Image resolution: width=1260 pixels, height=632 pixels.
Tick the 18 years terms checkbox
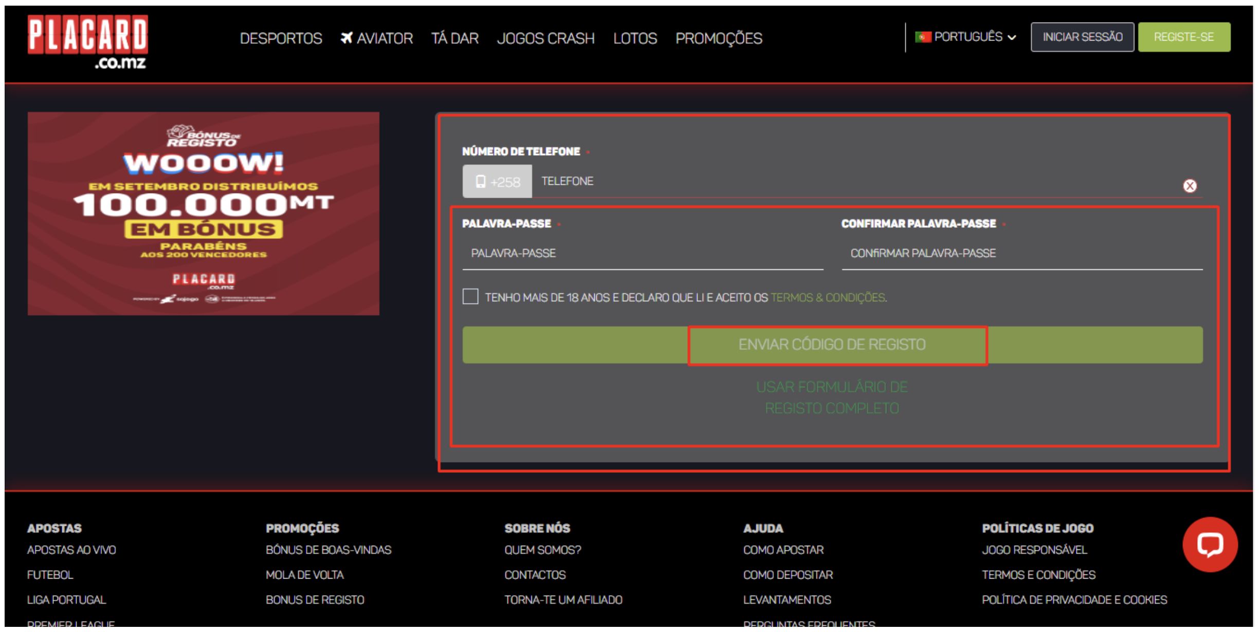[470, 297]
